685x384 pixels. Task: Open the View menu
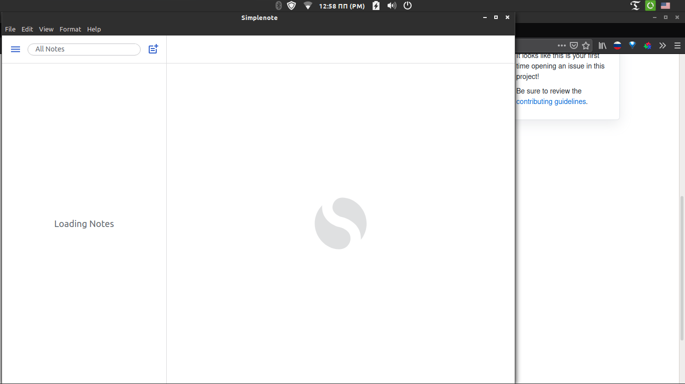(x=46, y=29)
